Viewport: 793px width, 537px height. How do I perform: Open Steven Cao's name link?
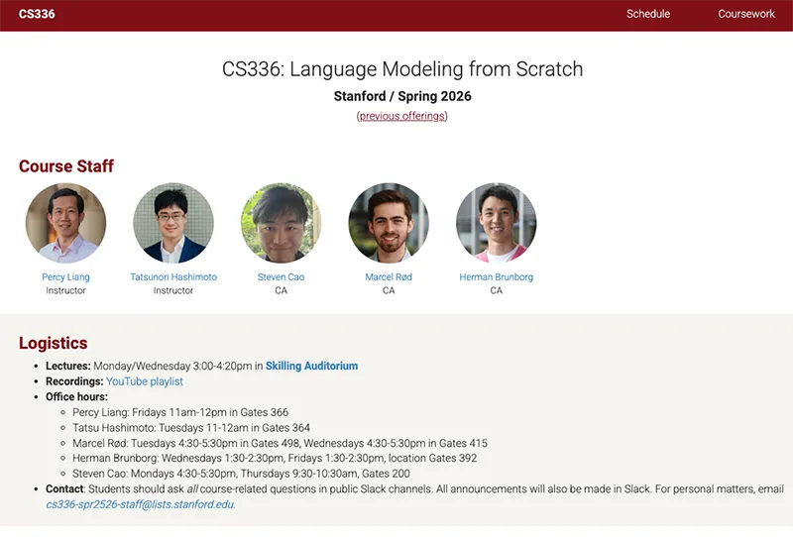click(281, 276)
